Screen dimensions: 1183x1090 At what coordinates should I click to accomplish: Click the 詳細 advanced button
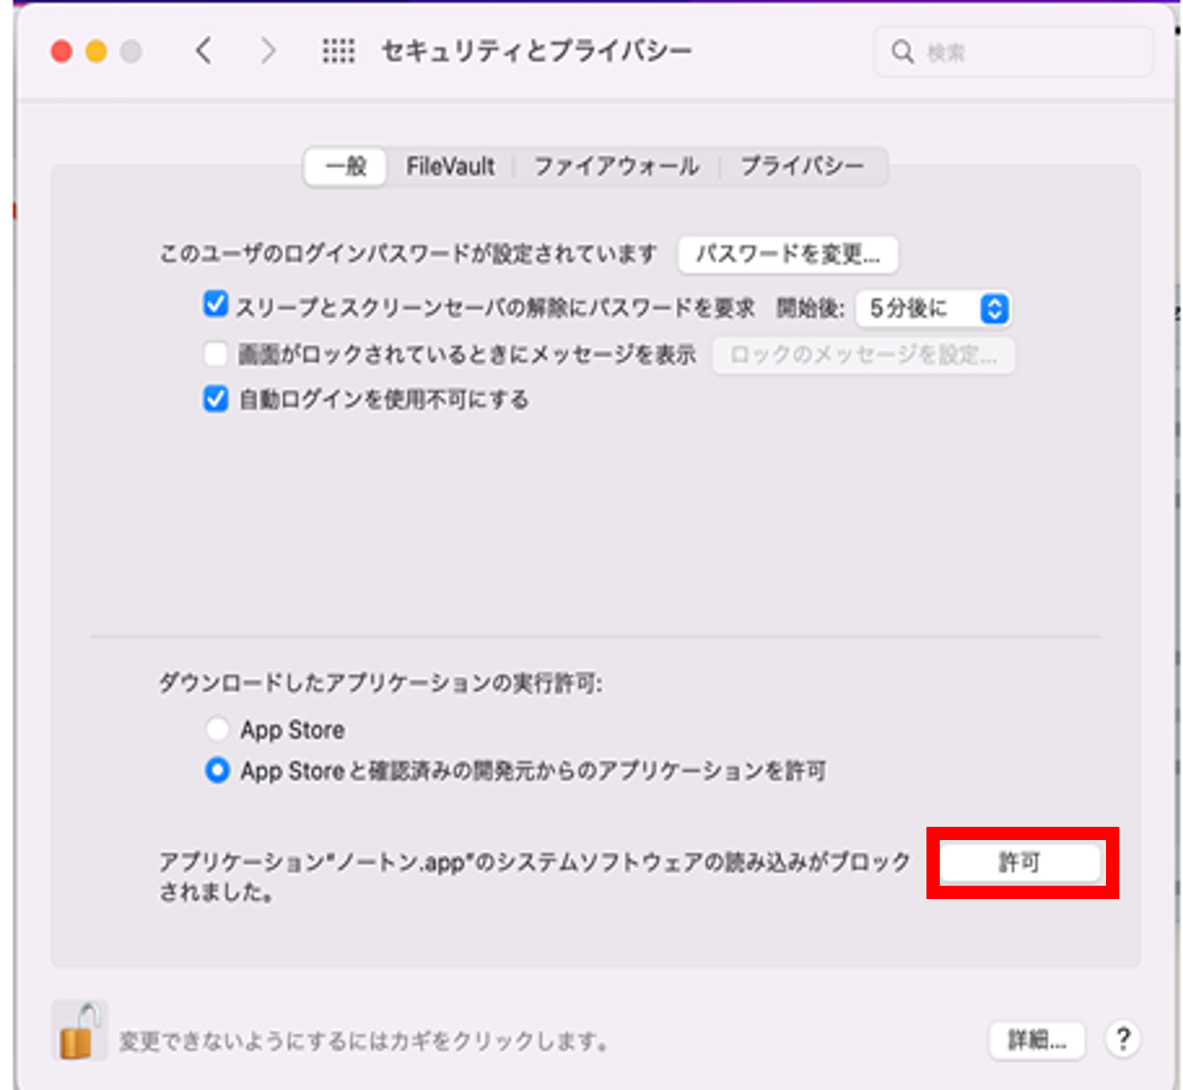1037,1040
